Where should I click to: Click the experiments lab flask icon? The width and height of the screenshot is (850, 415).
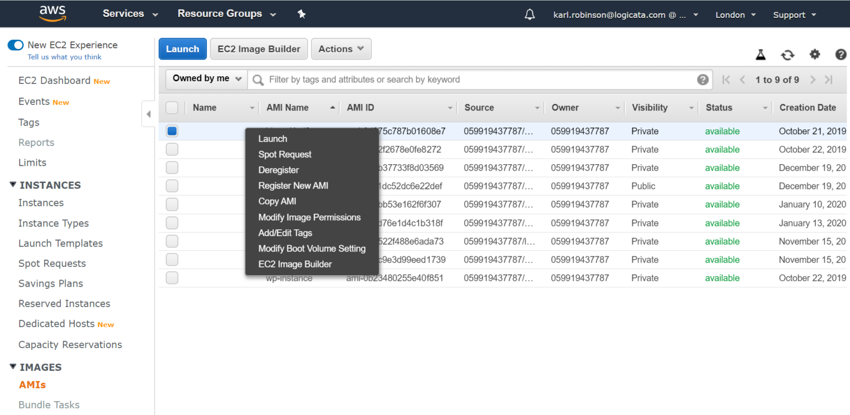pyautogui.click(x=760, y=55)
